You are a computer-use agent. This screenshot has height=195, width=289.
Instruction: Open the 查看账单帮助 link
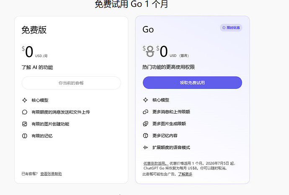click(x=51, y=174)
